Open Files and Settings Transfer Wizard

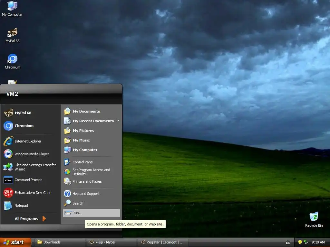pyautogui.click(x=31, y=167)
